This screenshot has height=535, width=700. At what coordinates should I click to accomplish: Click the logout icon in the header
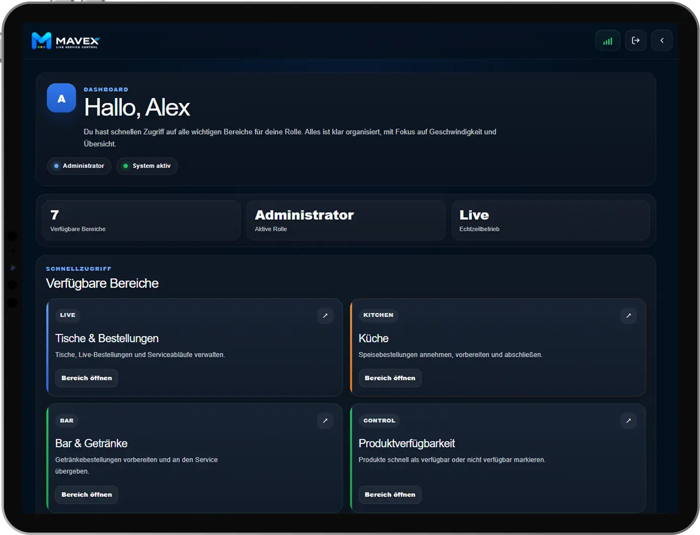pyautogui.click(x=636, y=40)
